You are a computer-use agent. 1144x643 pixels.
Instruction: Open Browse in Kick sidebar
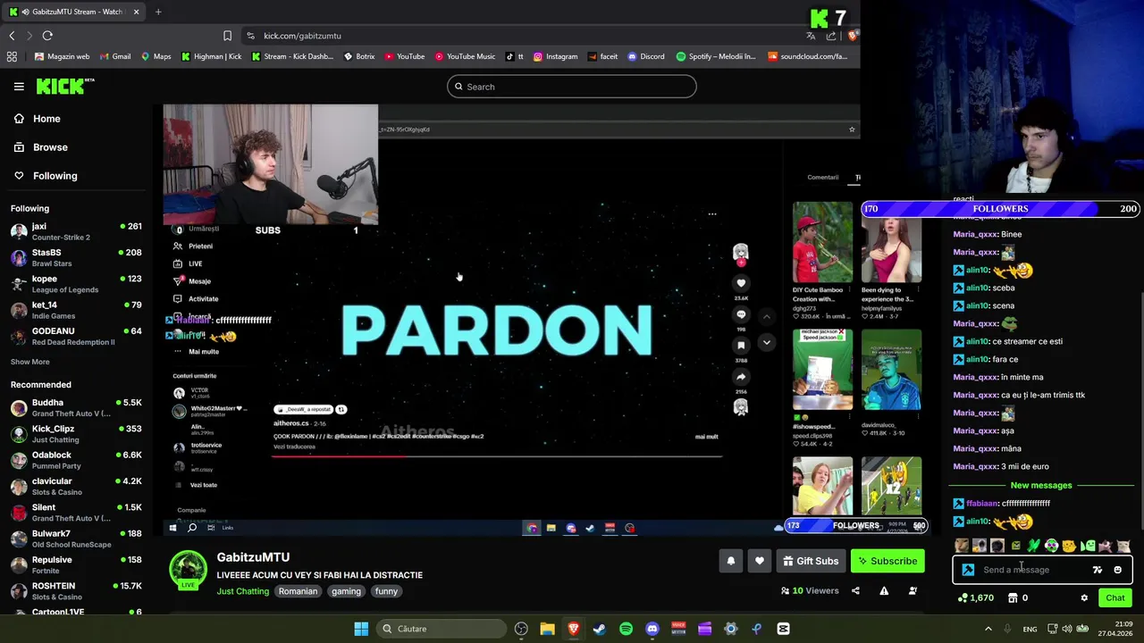[41, 147]
